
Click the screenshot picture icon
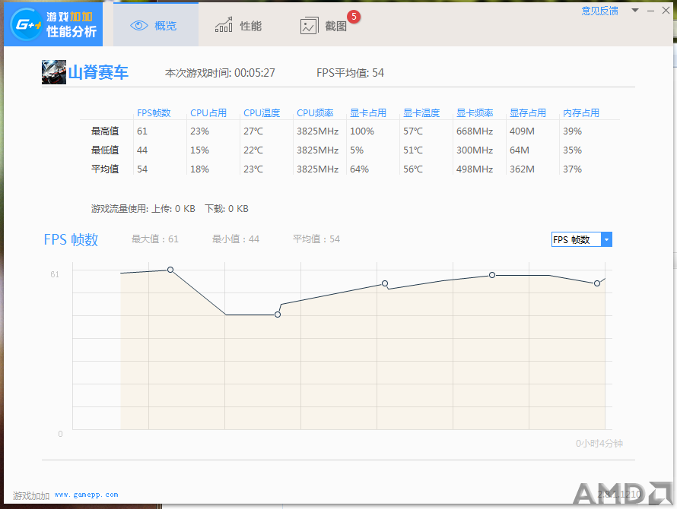(309, 26)
